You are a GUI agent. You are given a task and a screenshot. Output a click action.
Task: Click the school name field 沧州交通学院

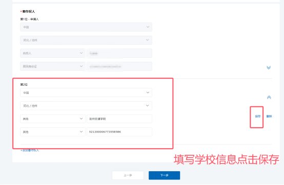(119, 119)
